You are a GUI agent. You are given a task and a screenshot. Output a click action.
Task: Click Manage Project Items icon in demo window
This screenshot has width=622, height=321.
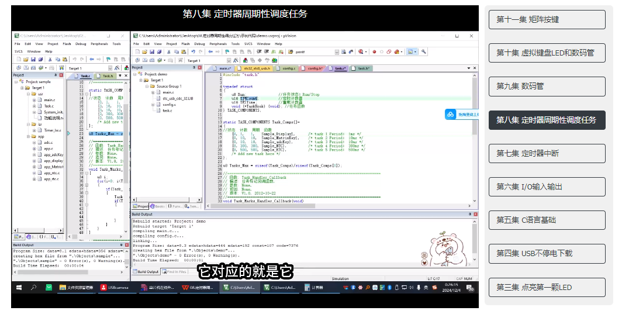click(x=245, y=60)
